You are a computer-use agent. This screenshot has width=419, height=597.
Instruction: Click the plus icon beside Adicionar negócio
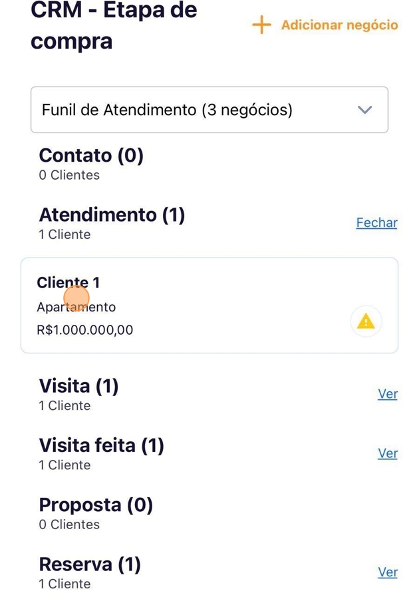(261, 25)
